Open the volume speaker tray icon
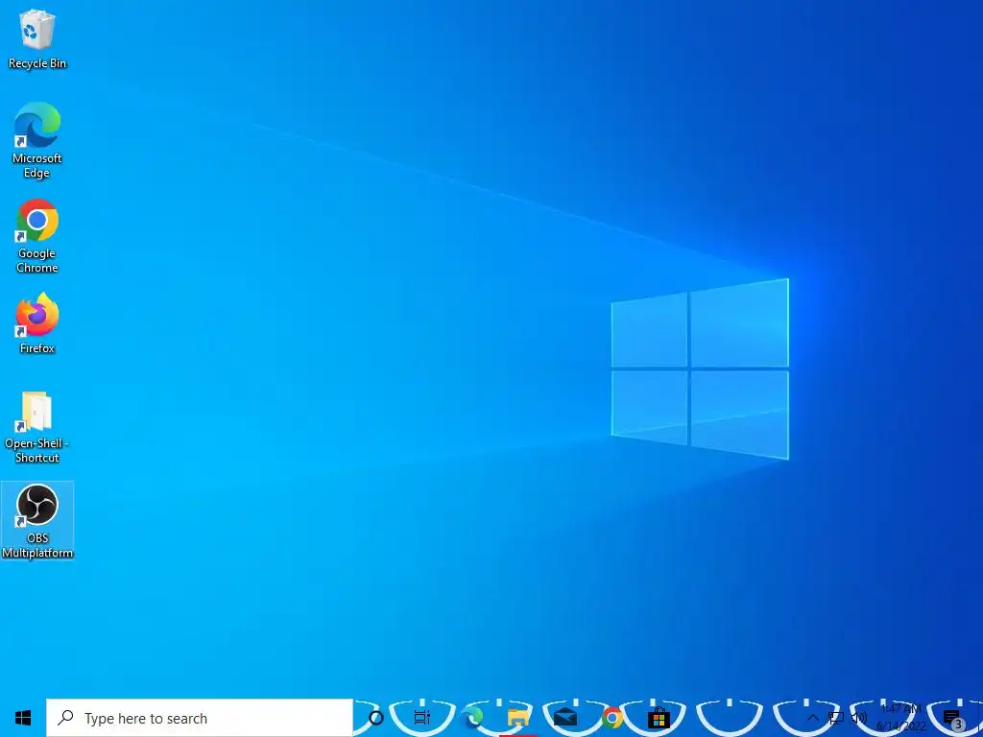The image size is (983, 737). tap(859, 718)
